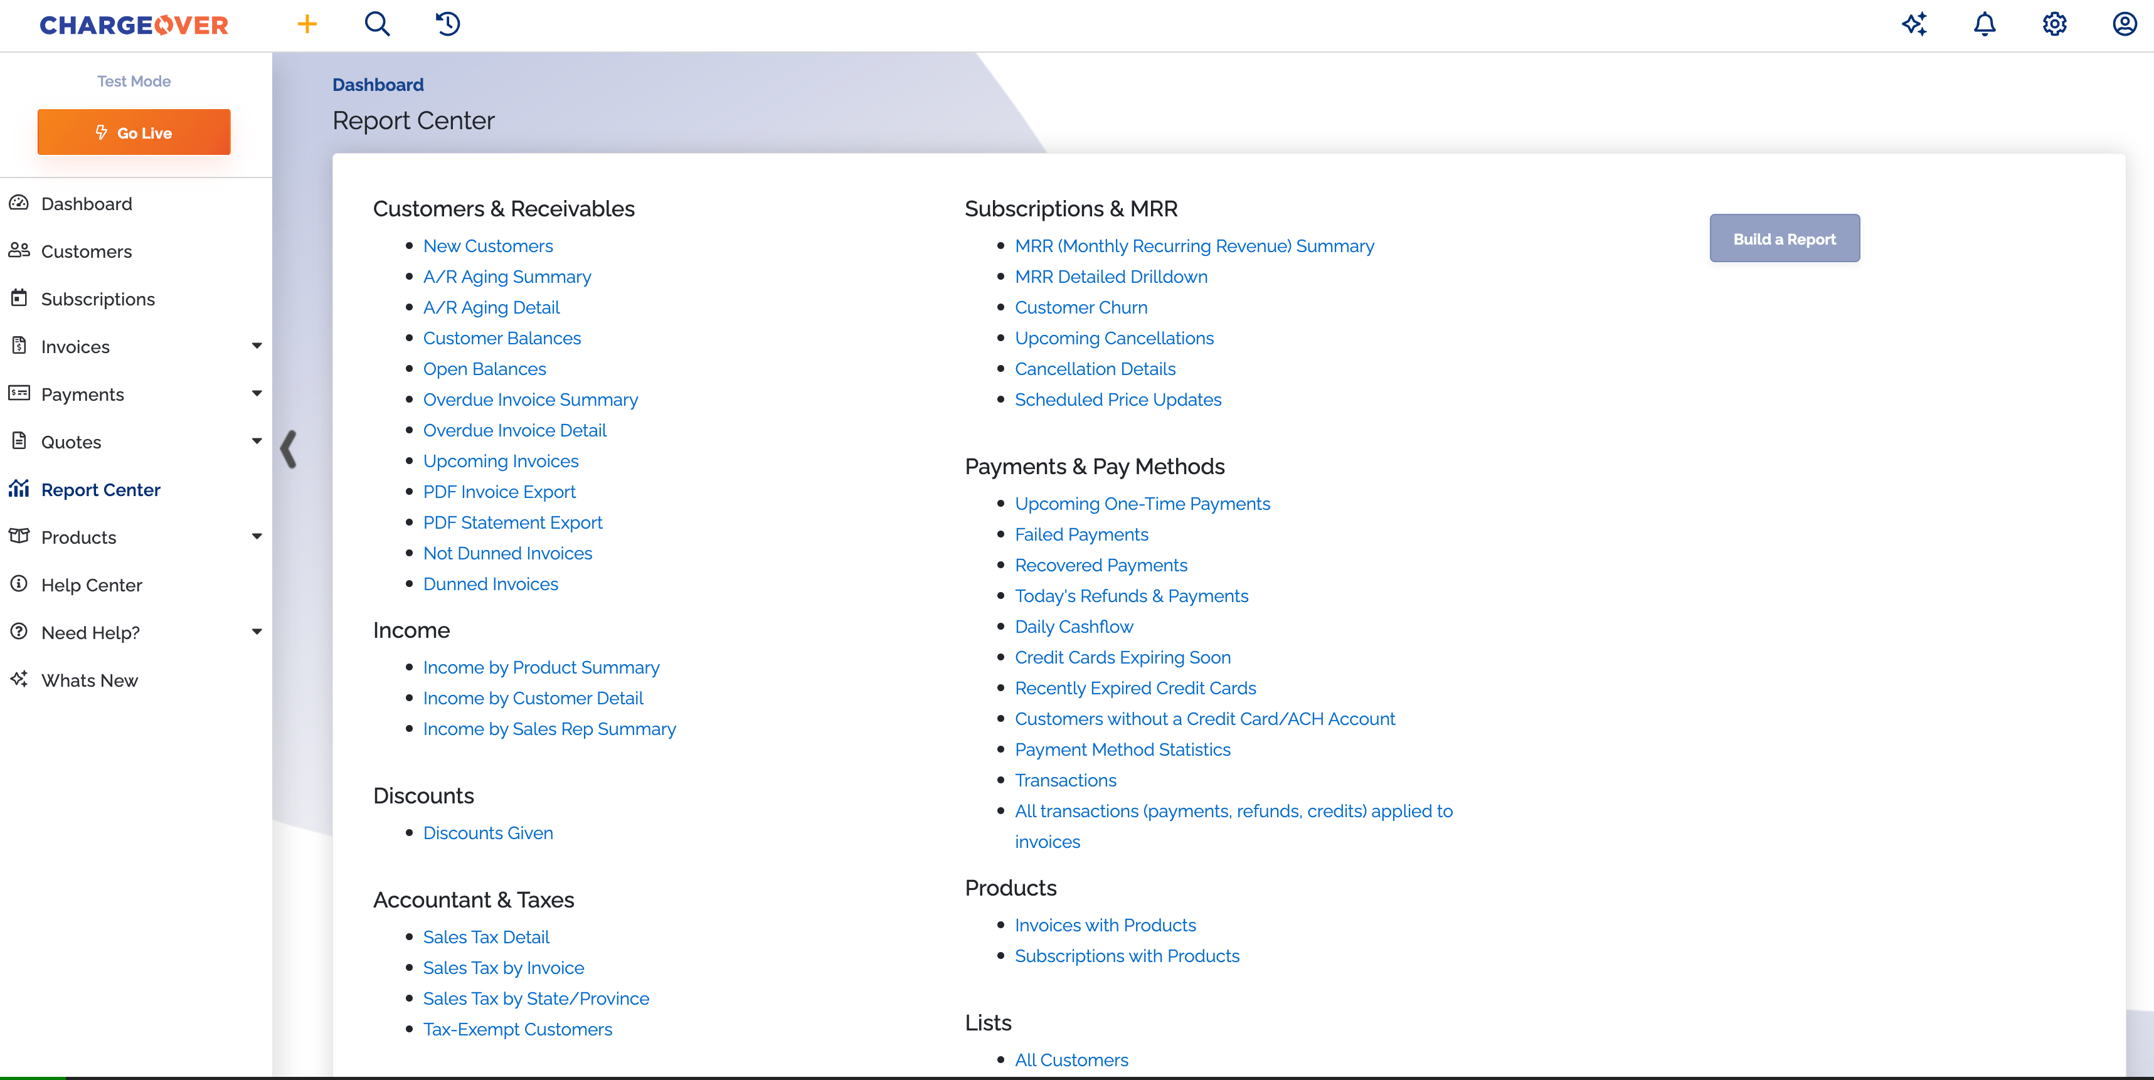Select Report Center in the sidebar

point(100,490)
